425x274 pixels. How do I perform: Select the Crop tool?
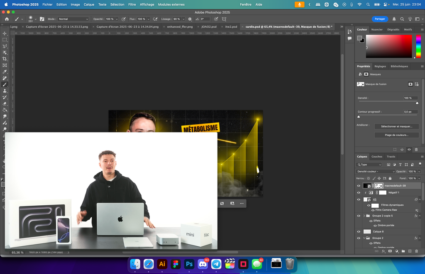[5, 59]
